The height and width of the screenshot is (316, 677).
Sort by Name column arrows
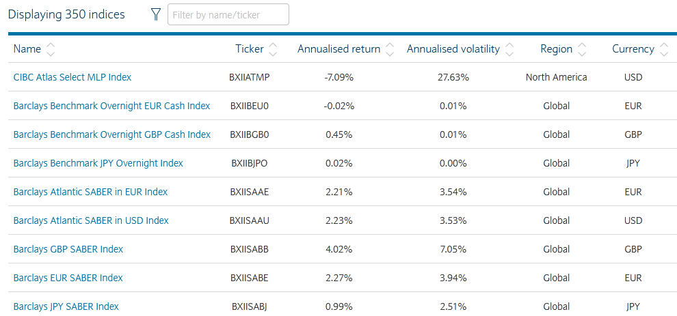coord(51,49)
